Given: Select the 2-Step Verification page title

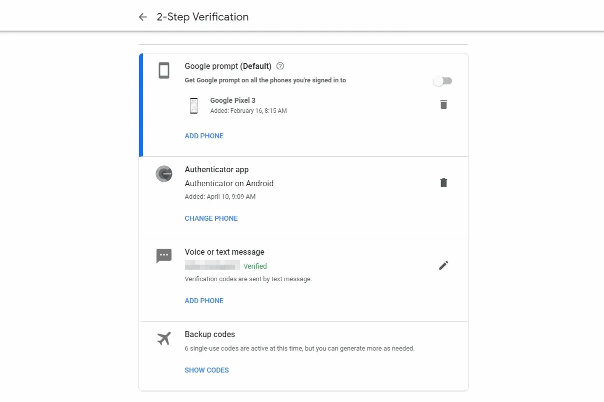Looking at the screenshot, I should tap(202, 17).
